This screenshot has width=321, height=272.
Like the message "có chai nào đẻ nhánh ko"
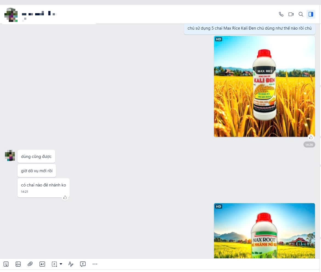65,197
